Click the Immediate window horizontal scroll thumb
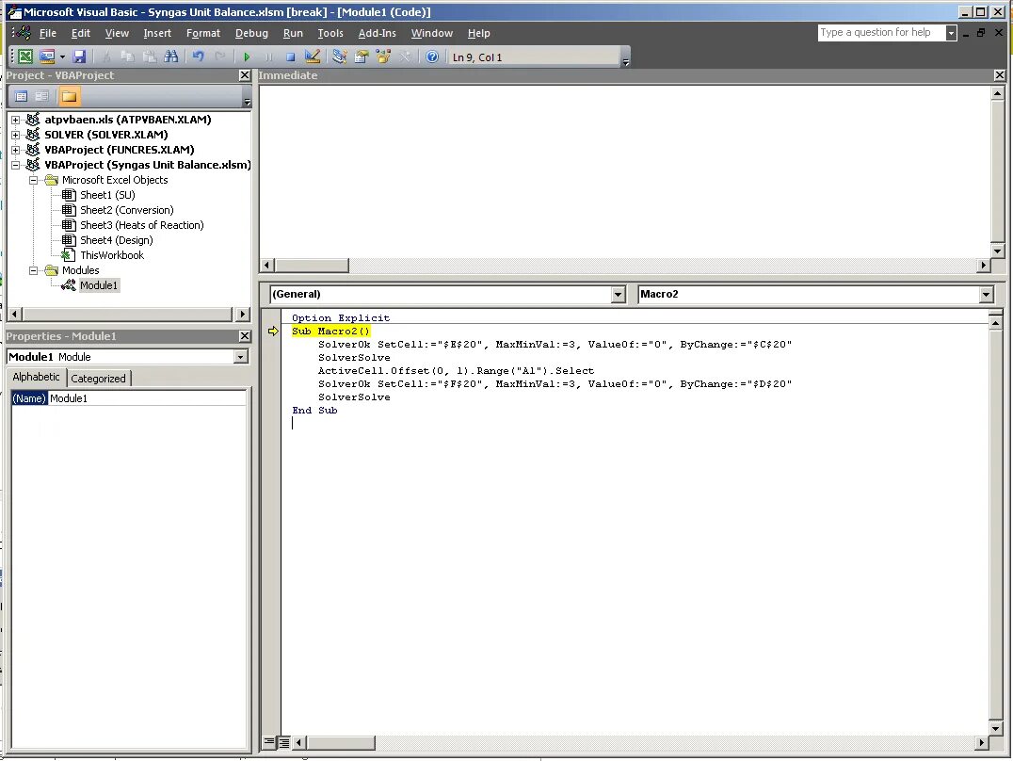This screenshot has width=1013, height=761. [x=312, y=265]
